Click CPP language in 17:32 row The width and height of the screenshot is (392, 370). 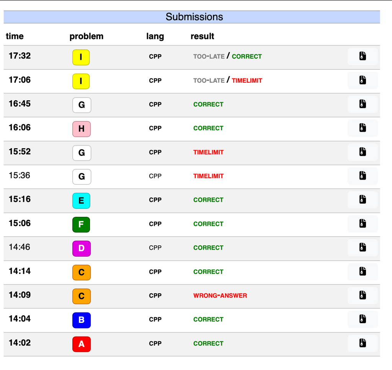click(155, 57)
